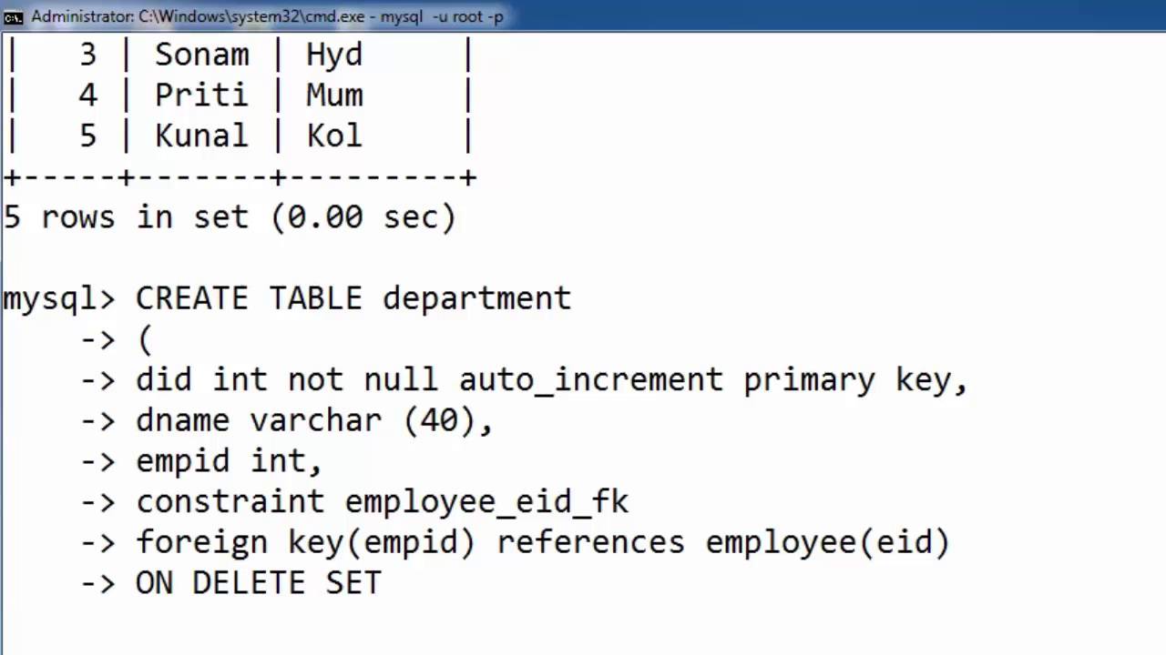The height and width of the screenshot is (655, 1166).
Task: Click the 'foreign key(empid)' text
Action: click(305, 543)
